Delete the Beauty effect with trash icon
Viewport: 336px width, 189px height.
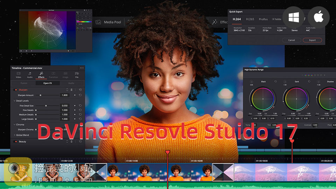71,141
